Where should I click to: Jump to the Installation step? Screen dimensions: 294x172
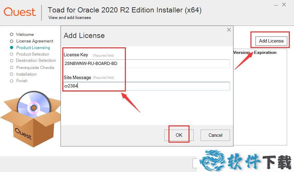(x=26, y=74)
